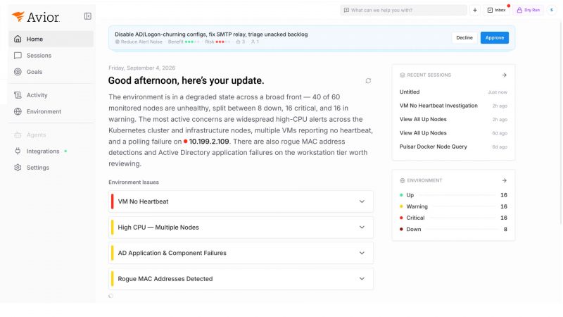The image size is (563, 317).
Task: Select the Down status row
Action: point(453,230)
